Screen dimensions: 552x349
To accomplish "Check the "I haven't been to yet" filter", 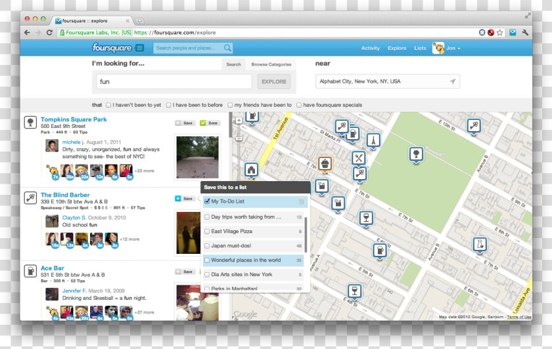I will pyautogui.click(x=108, y=105).
